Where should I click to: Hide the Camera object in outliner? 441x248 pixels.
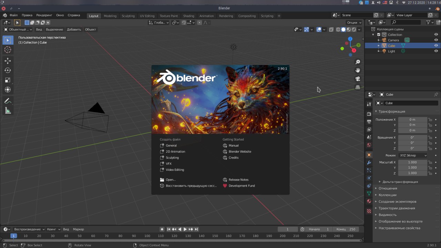coord(436,40)
